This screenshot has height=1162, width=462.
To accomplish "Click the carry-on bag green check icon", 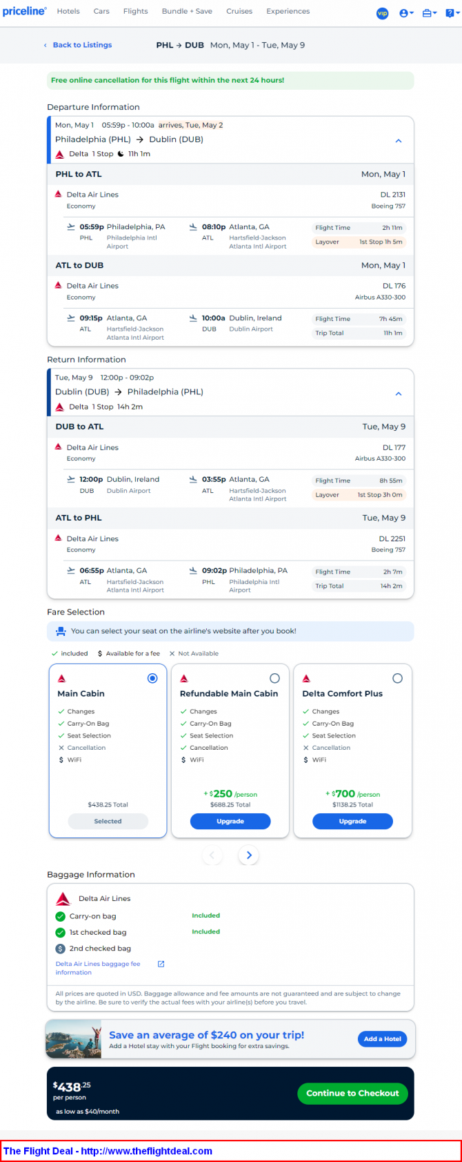I will [x=60, y=916].
